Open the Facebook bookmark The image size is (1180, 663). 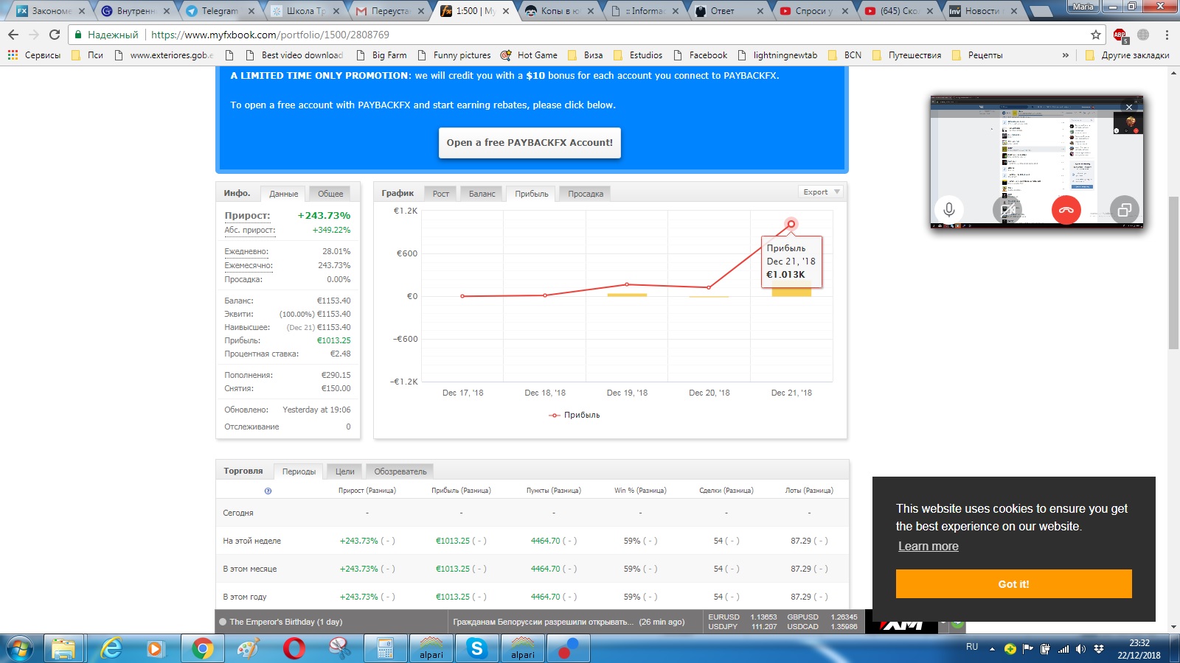700,55
